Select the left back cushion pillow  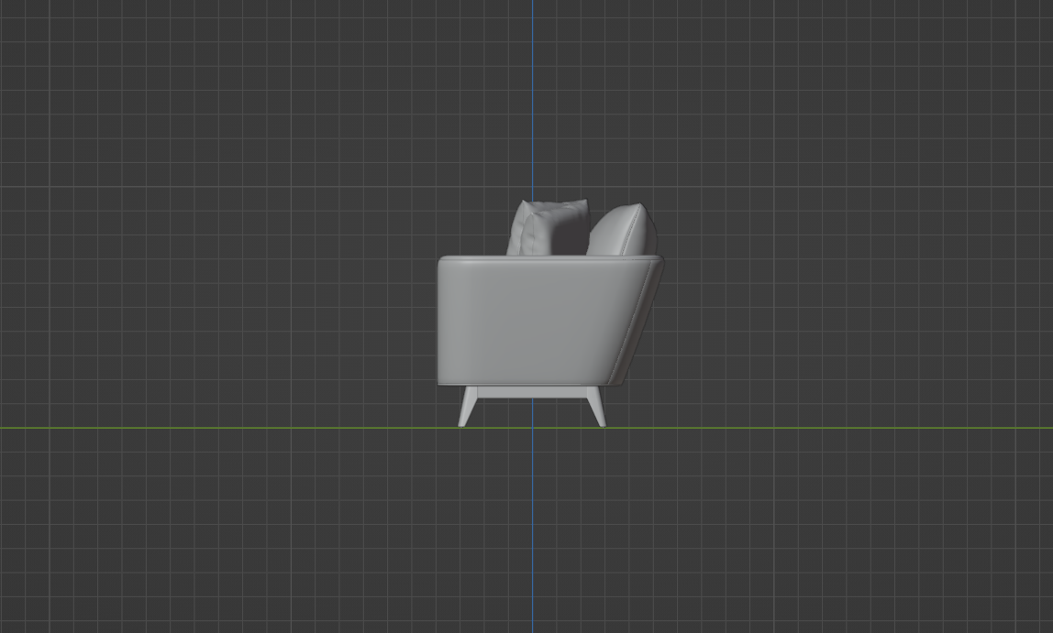click(548, 227)
